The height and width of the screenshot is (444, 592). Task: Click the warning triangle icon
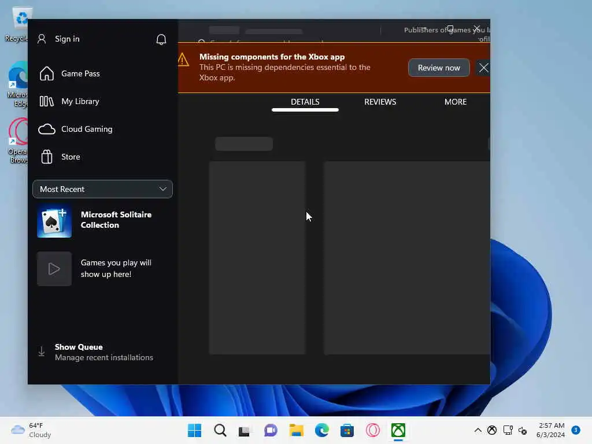pos(183,60)
